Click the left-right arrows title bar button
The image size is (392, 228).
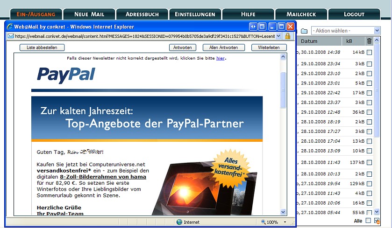pos(253,27)
